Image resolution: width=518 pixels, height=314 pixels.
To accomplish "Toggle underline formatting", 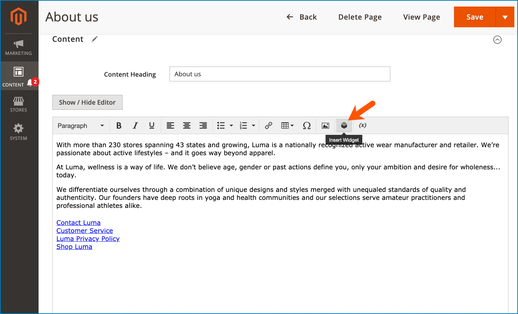I will click(151, 125).
